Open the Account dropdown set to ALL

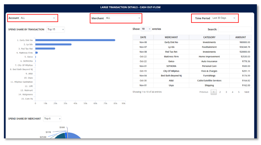[x=38, y=18]
